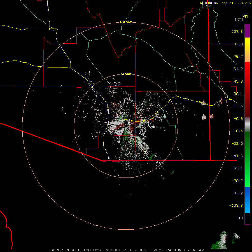Click the 61.2 velocity scale value

pos(238,69)
